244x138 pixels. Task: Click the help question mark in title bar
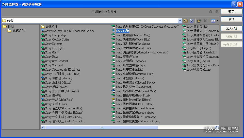234,4
